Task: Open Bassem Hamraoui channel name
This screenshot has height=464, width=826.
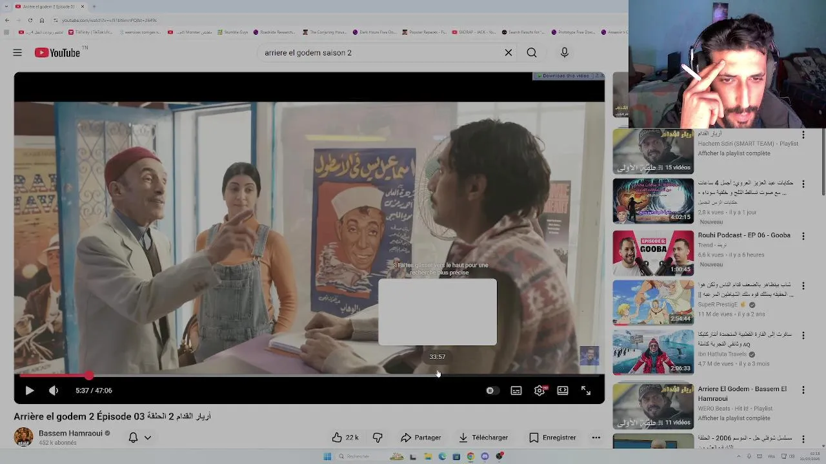Action: click(70, 433)
